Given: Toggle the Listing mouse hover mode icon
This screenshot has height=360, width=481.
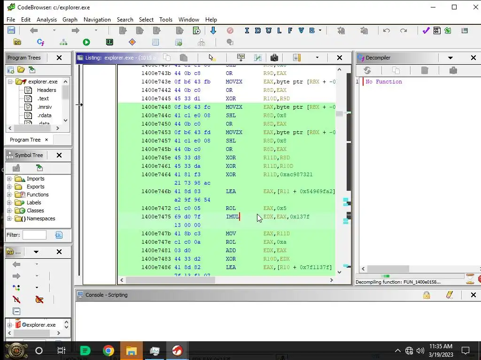Looking at the screenshot, I should [x=212, y=58].
